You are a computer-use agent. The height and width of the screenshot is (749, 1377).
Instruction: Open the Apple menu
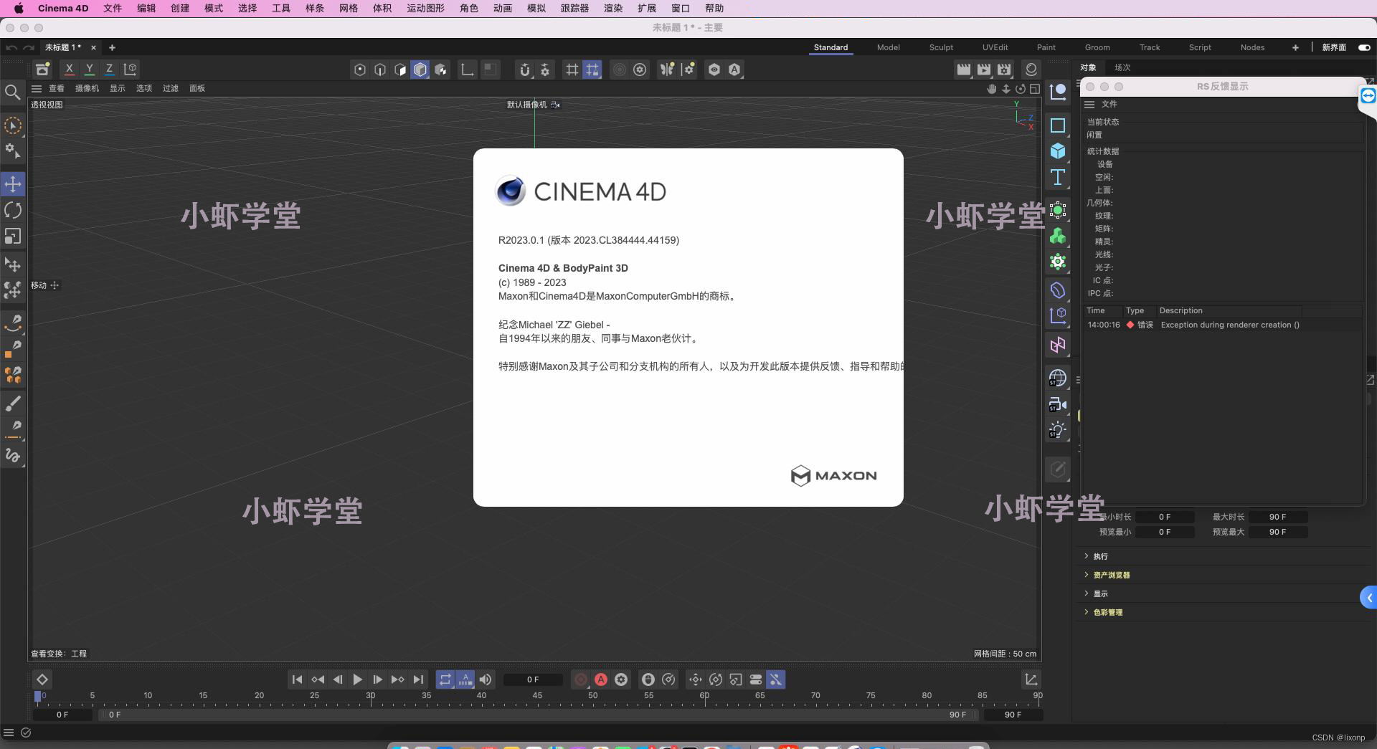19,8
